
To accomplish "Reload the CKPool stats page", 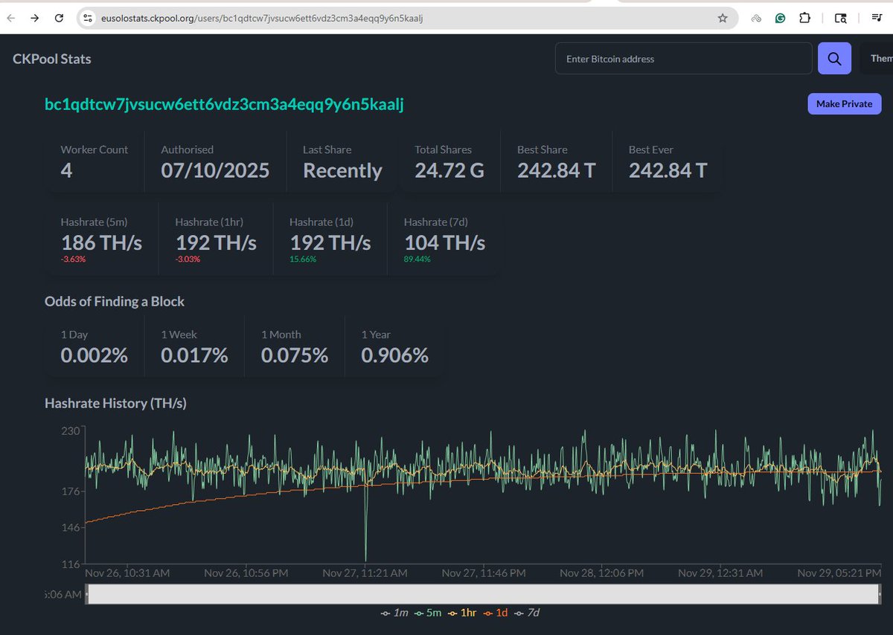I will coord(59,19).
